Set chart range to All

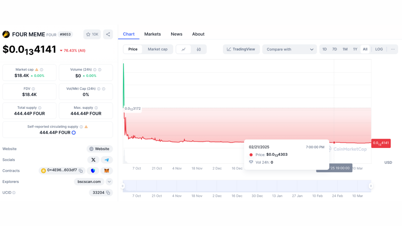tap(365, 49)
